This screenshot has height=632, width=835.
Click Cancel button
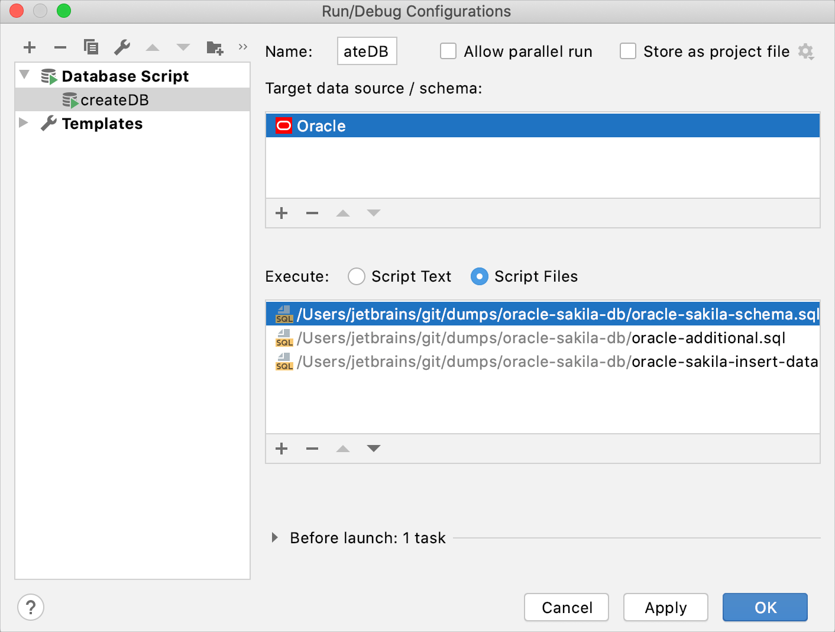(x=567, y=607)
